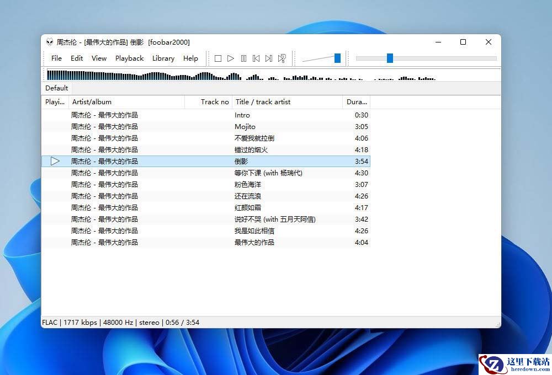Image resolution: width=552 pixels, height=375 pixels.
Task: Expand the View menu
Action: (99, 58)
